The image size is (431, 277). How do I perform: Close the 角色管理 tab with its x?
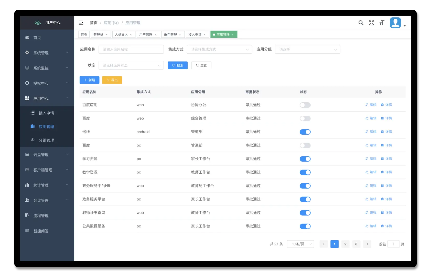180,35
